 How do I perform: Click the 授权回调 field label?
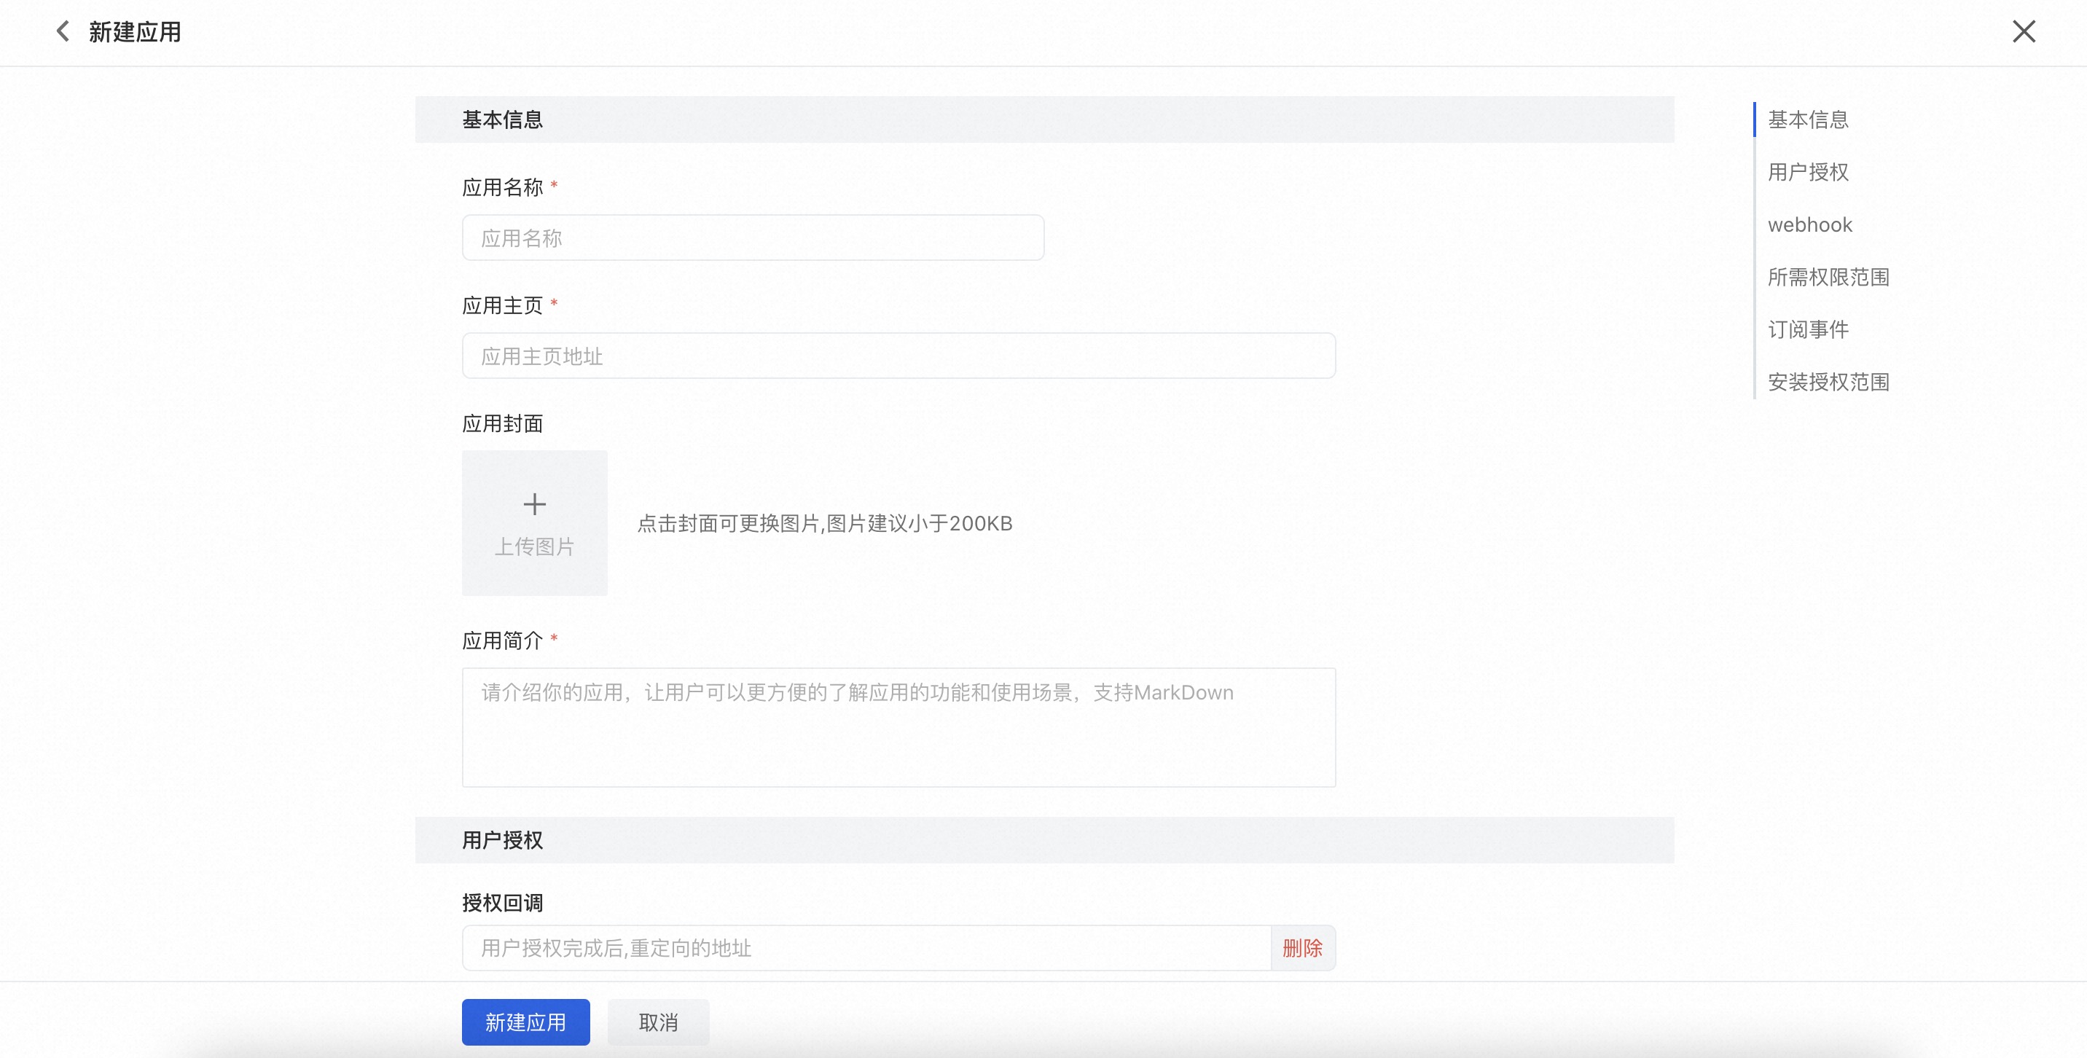coord(502,903)
